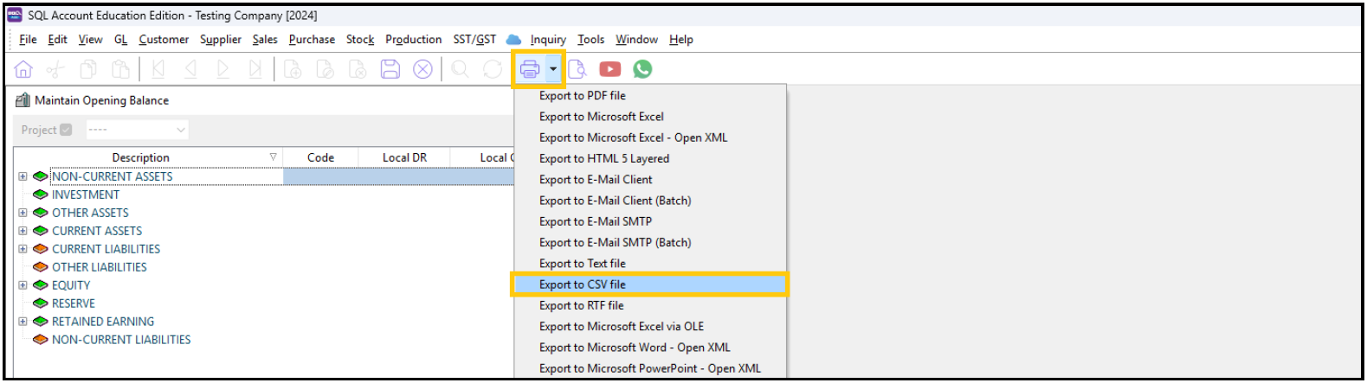Open the GL menu
The width and height of the screenshot is (1367, 383).
tap(120, 40)
